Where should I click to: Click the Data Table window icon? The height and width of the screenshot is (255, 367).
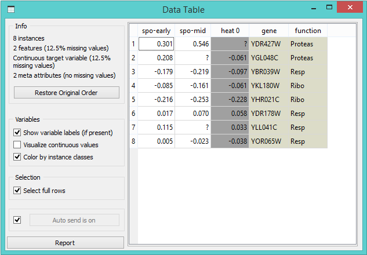coord(10,9)
